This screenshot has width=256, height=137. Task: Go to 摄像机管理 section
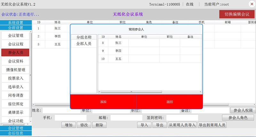(x=16, y=70)
